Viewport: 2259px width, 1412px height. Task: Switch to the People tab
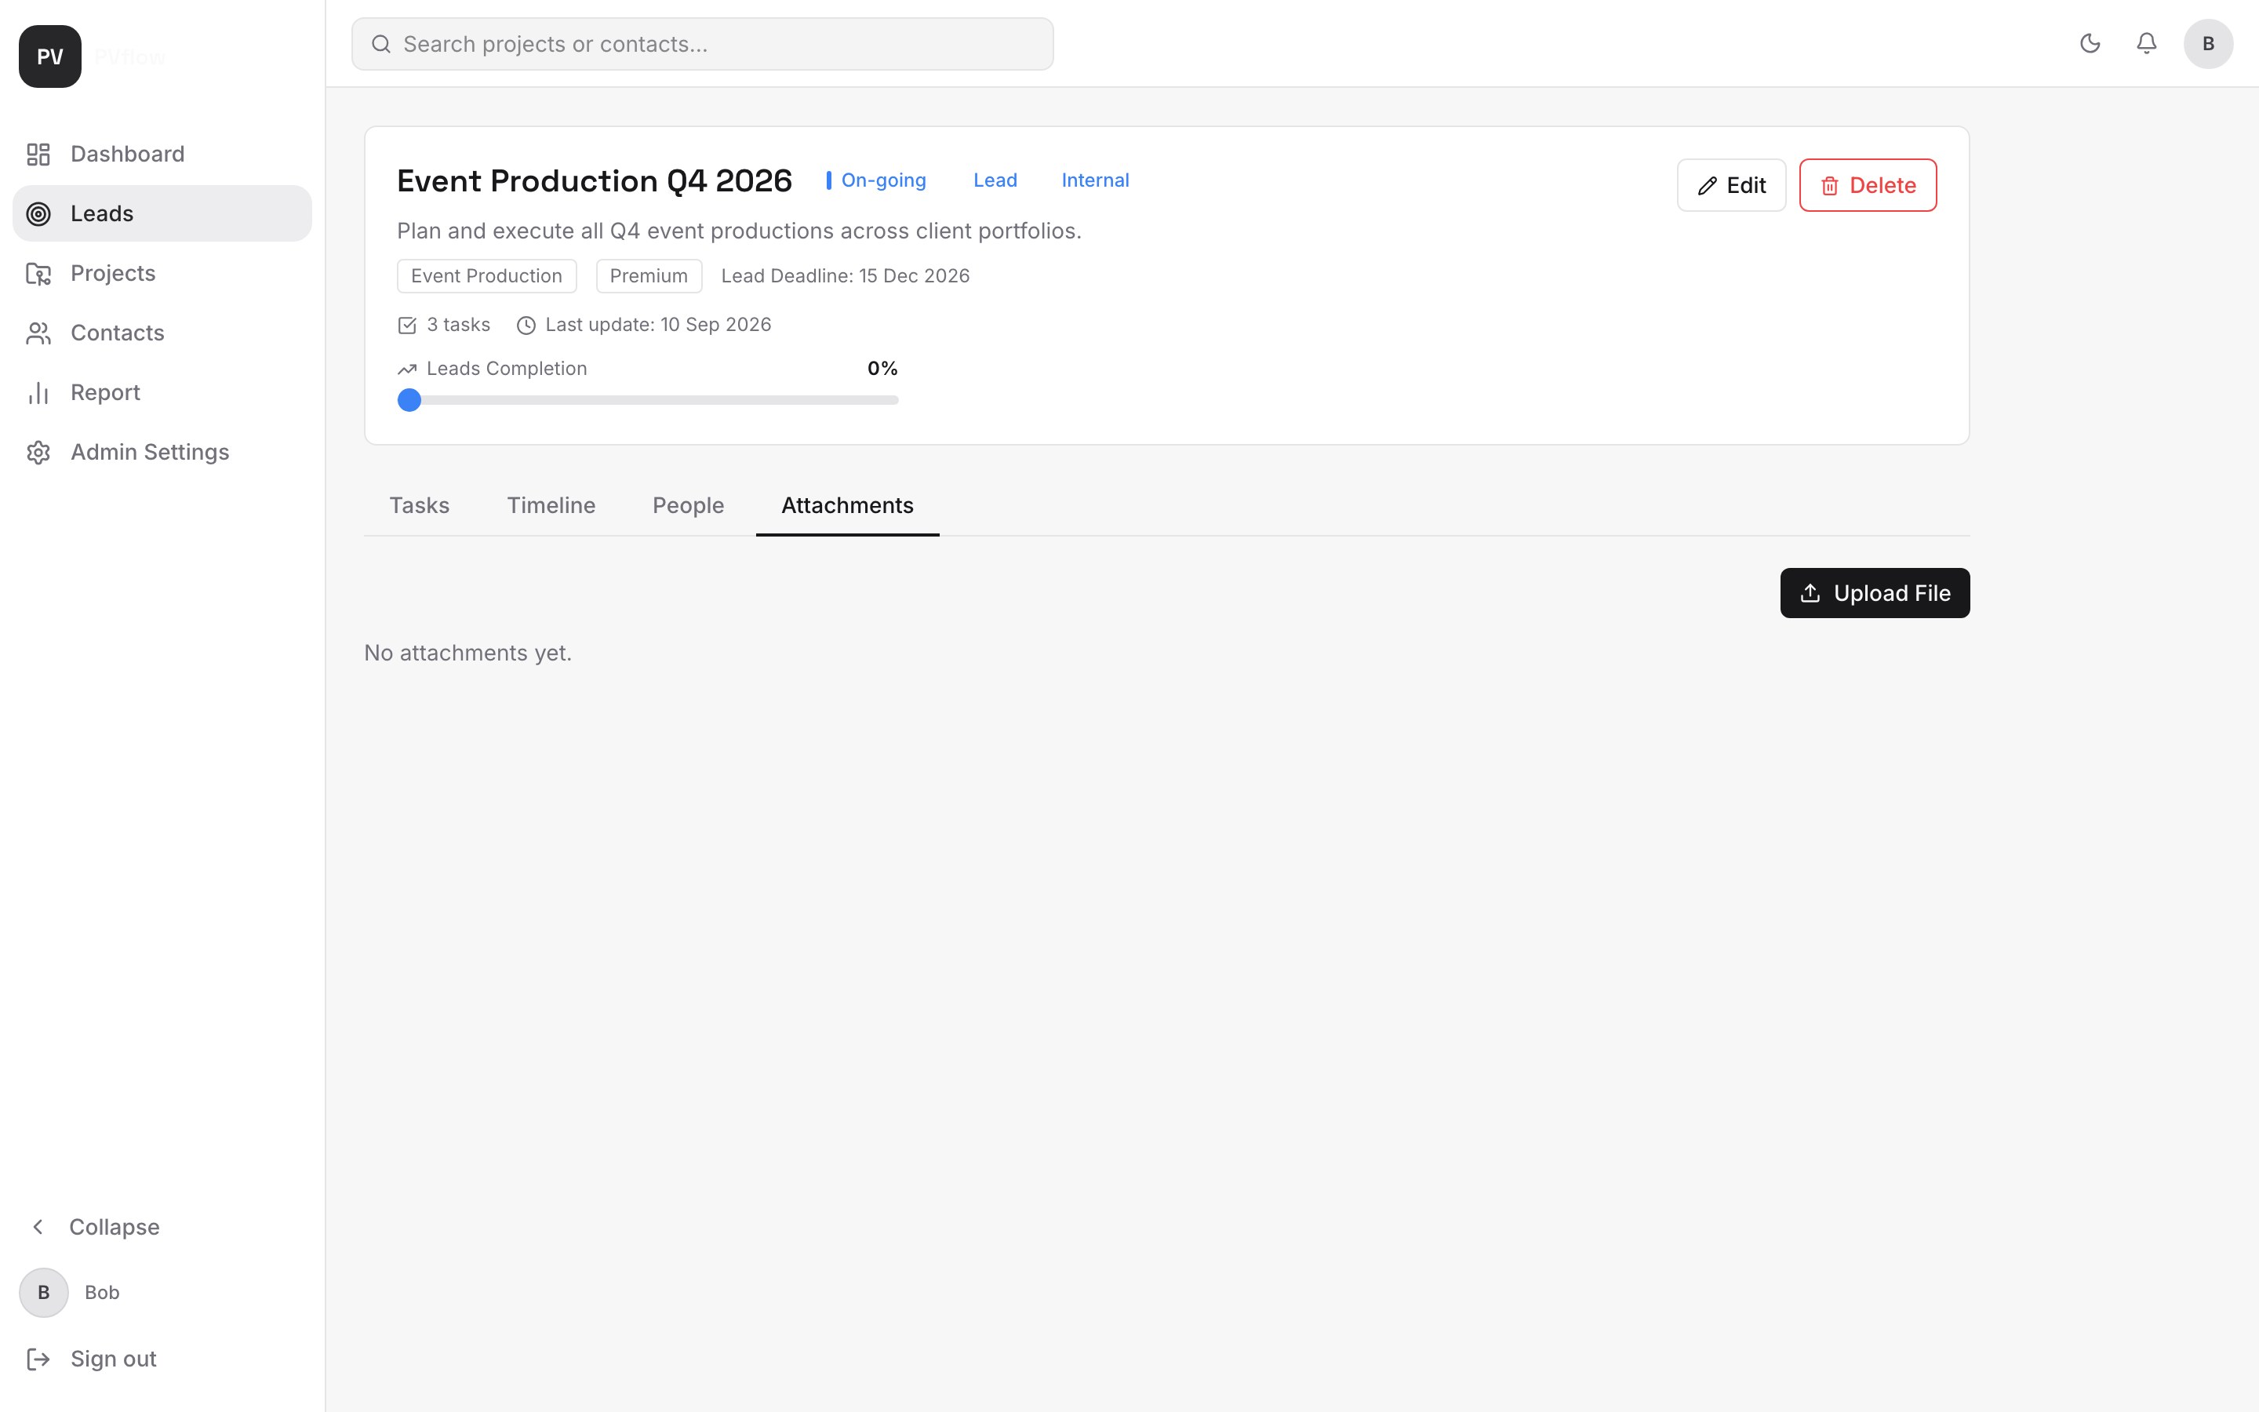click(x=688, y=506)
